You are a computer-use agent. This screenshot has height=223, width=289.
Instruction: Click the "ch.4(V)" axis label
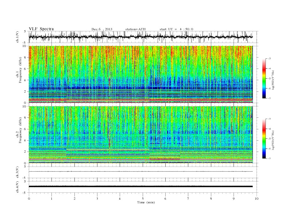pyautogui.click(x=18, y=187)
